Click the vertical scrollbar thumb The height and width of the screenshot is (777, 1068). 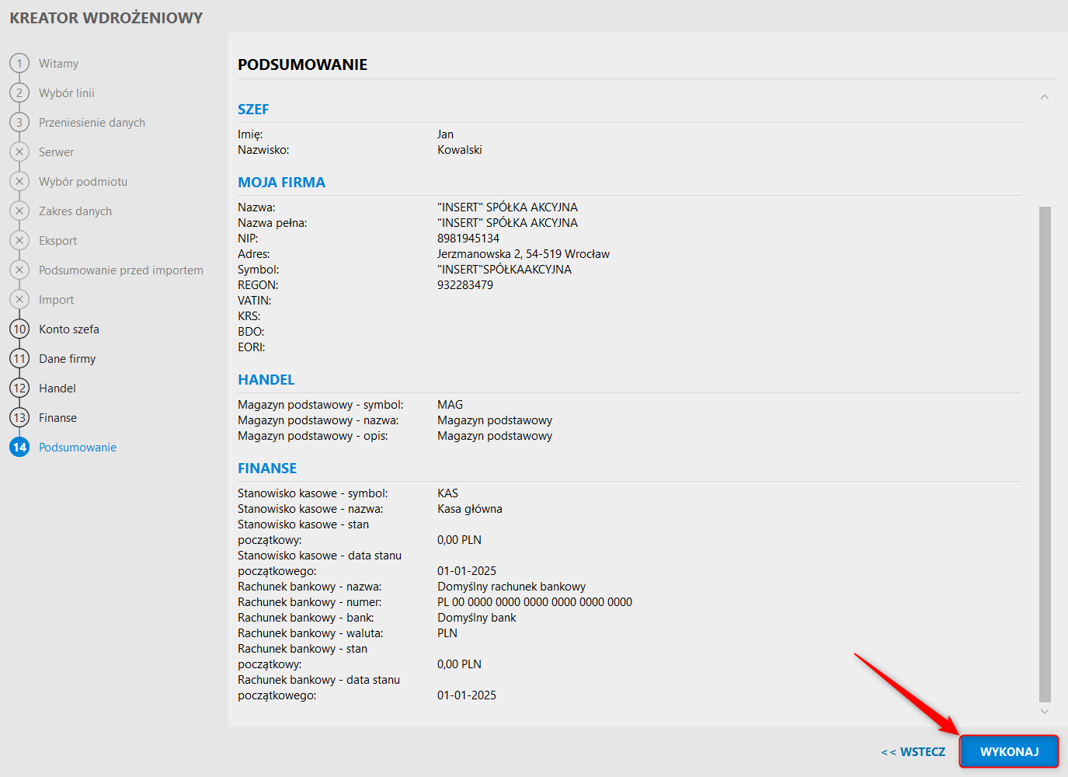(x=1045, y=454)
